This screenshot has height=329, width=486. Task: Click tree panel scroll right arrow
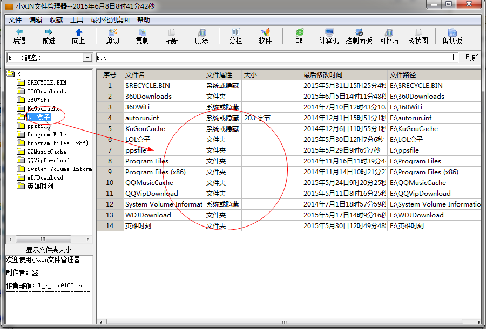[88, 239]
